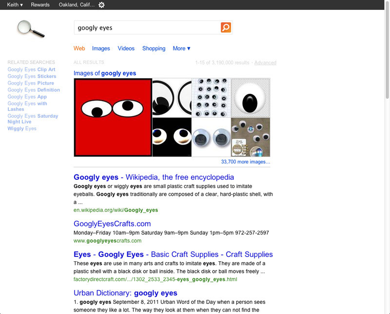Viewport: 390px width, 314px height.
Task: Click en.wikipedia.org/wiki/Googly_eyes URL
Action: [116, 210]
